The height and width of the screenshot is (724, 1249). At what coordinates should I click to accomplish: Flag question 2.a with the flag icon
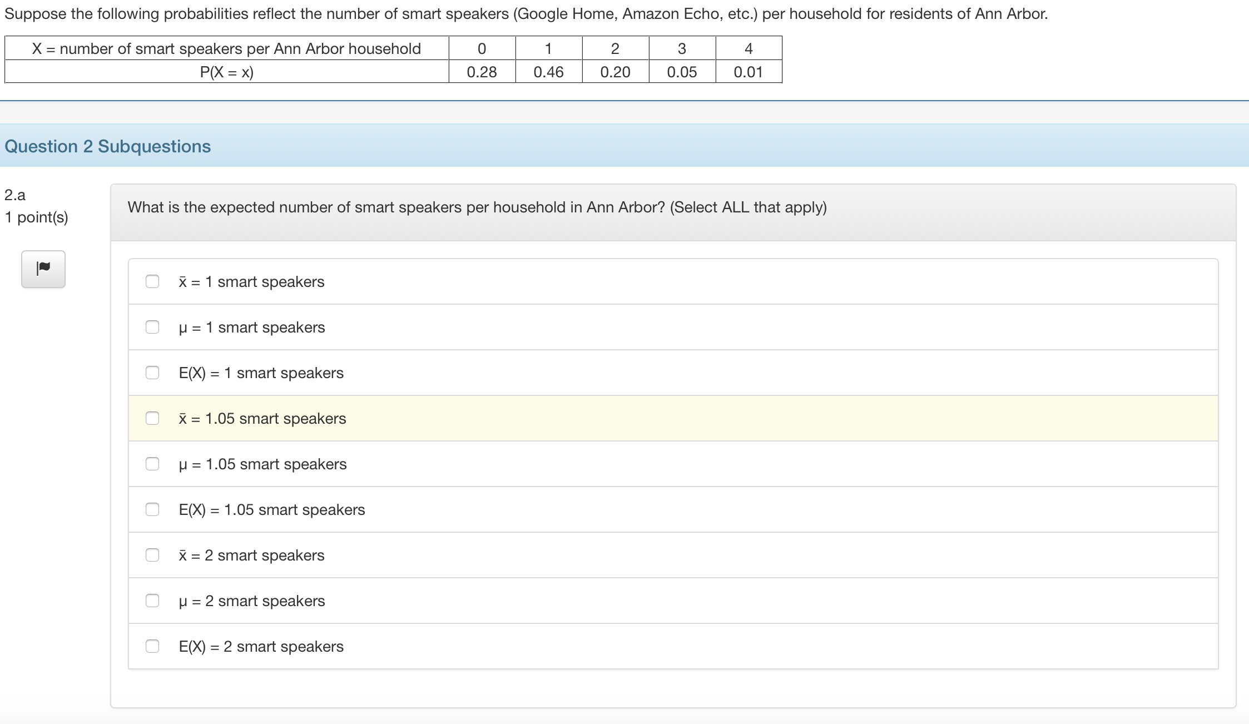pos(43,269)
